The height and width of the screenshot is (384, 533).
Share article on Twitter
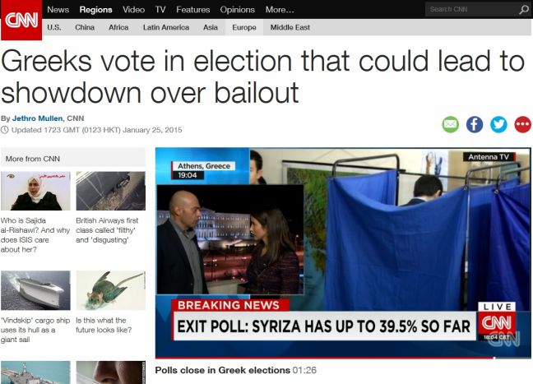[498, 124]
